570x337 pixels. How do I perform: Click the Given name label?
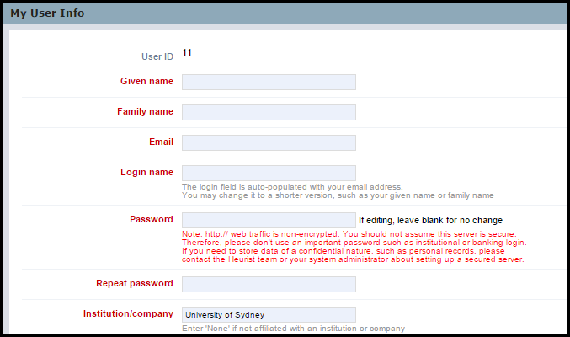(146, 81)
